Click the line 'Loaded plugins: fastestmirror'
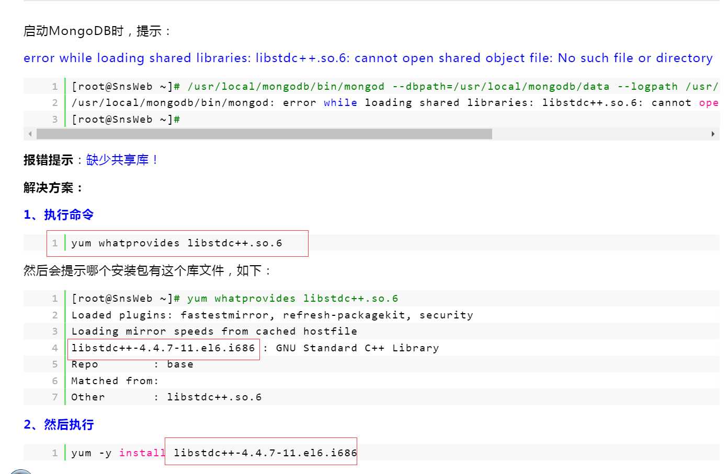This screenshot has width=728, height=474. point(272,315)
